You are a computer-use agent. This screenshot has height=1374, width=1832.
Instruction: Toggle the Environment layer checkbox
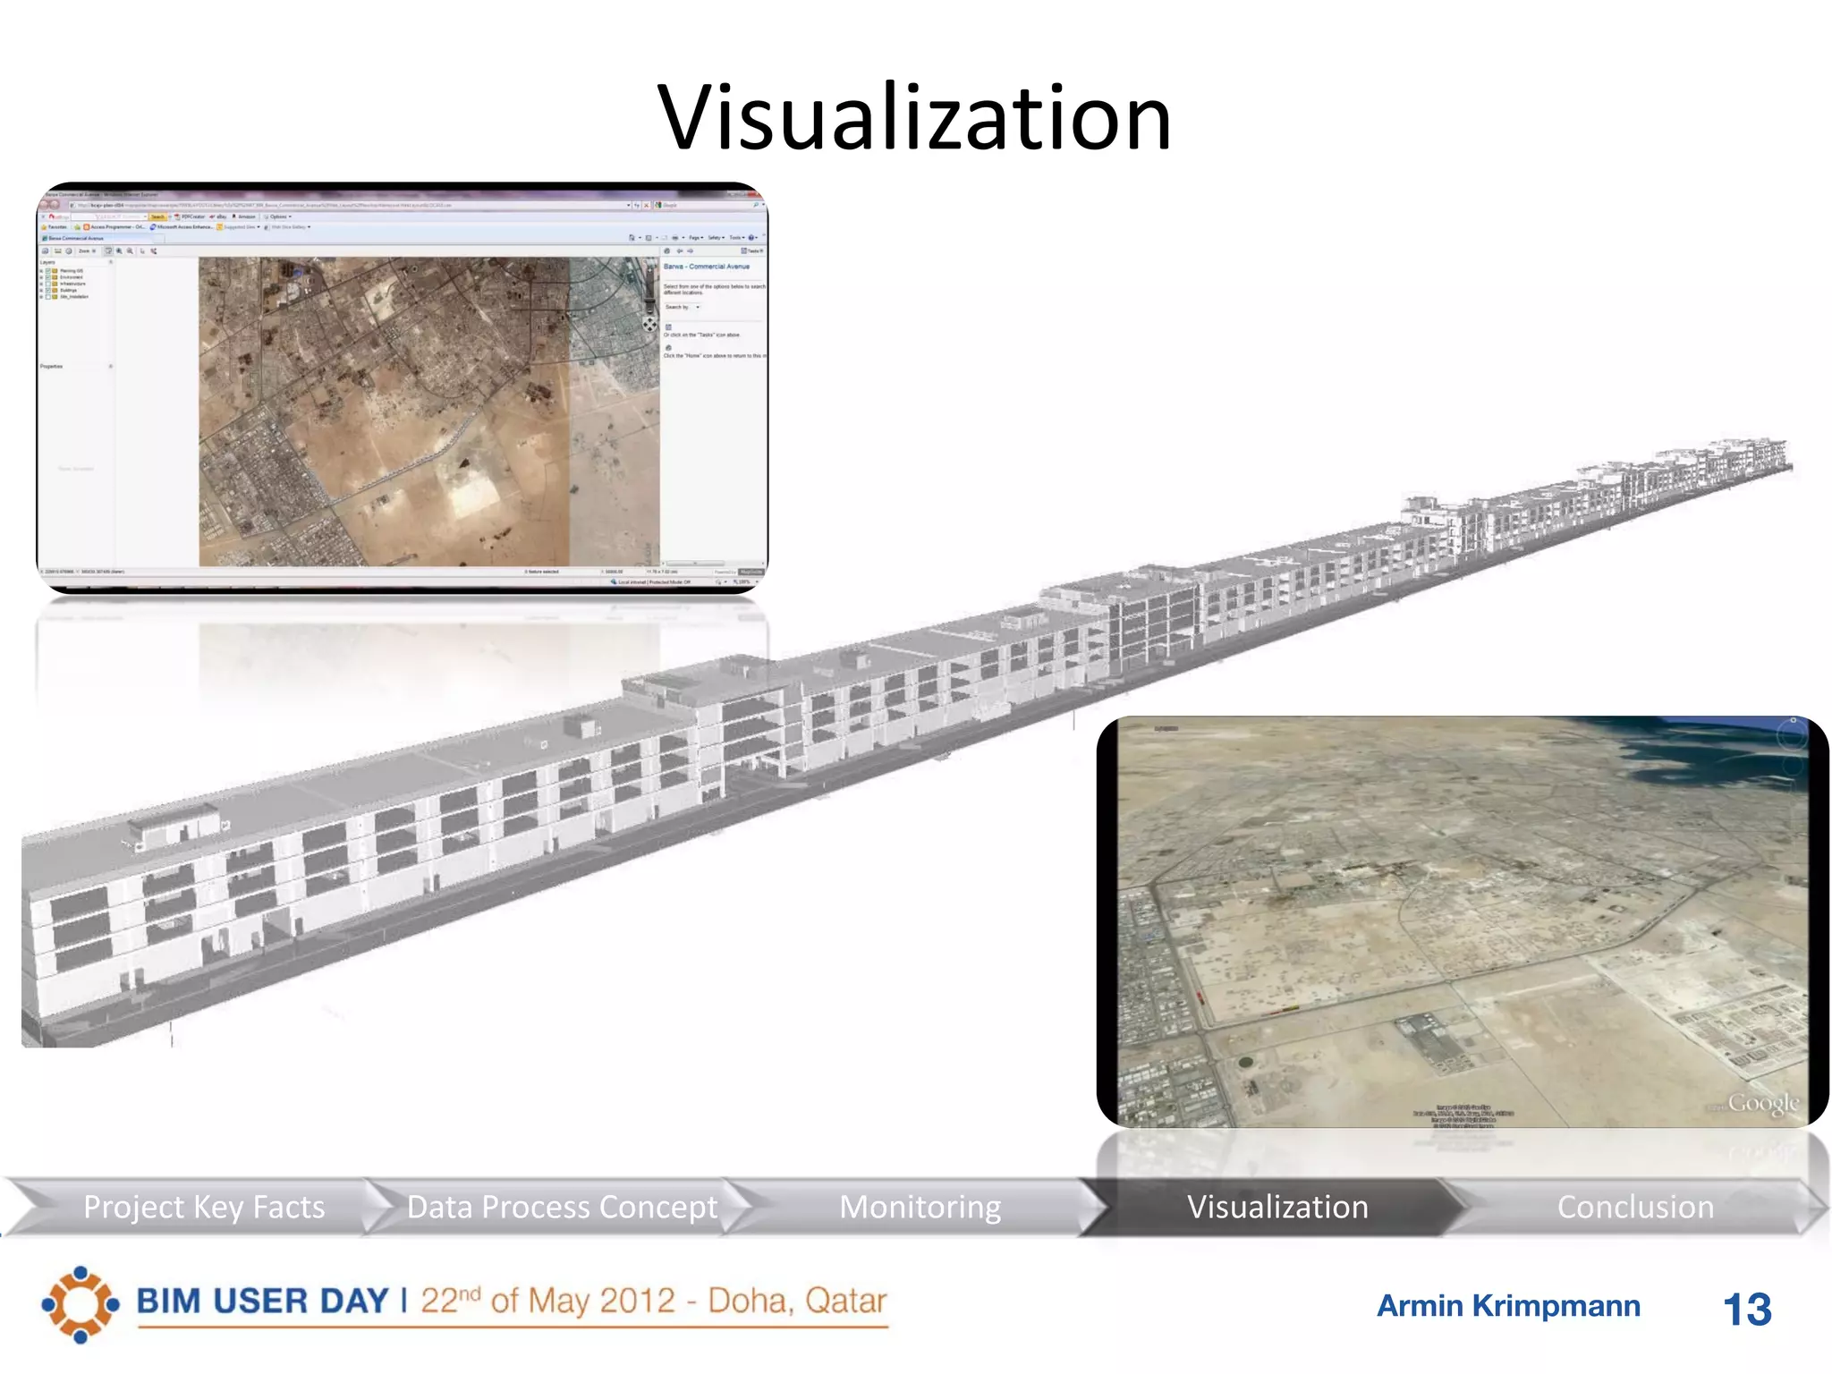tap(48, 277)
